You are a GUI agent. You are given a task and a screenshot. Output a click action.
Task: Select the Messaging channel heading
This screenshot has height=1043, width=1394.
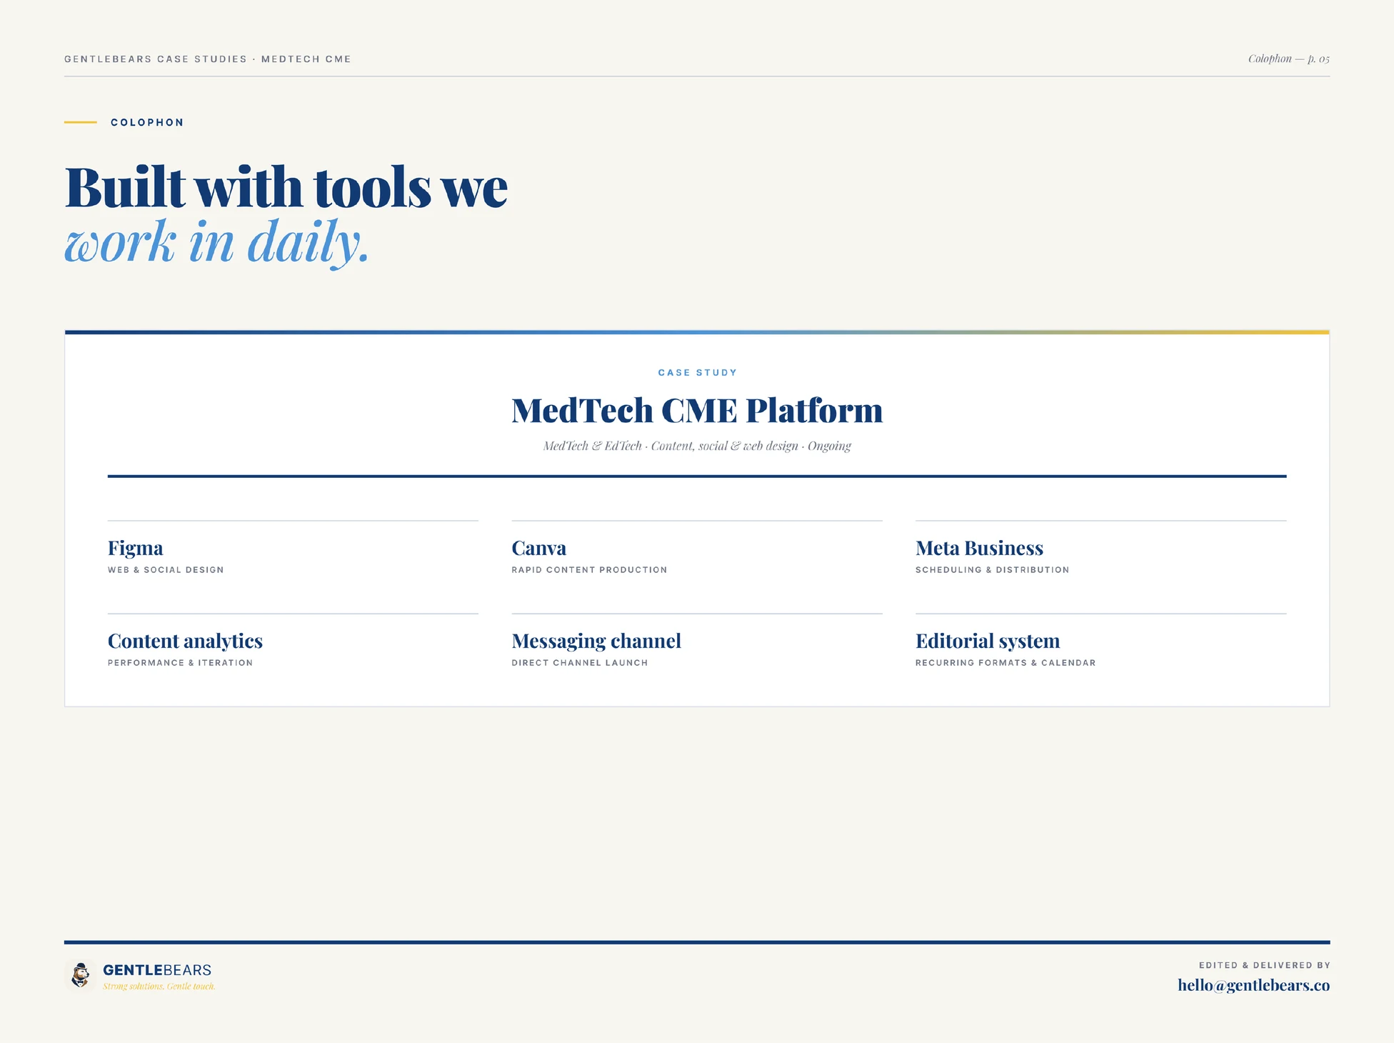(596, 641)
